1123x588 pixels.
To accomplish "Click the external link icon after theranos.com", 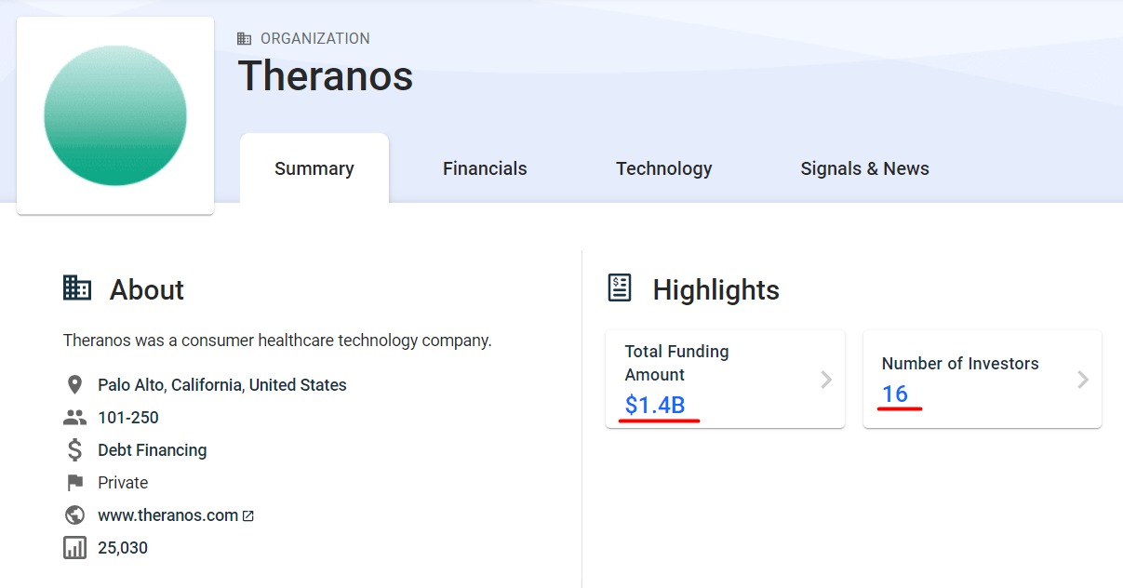I will pos(248,516).
